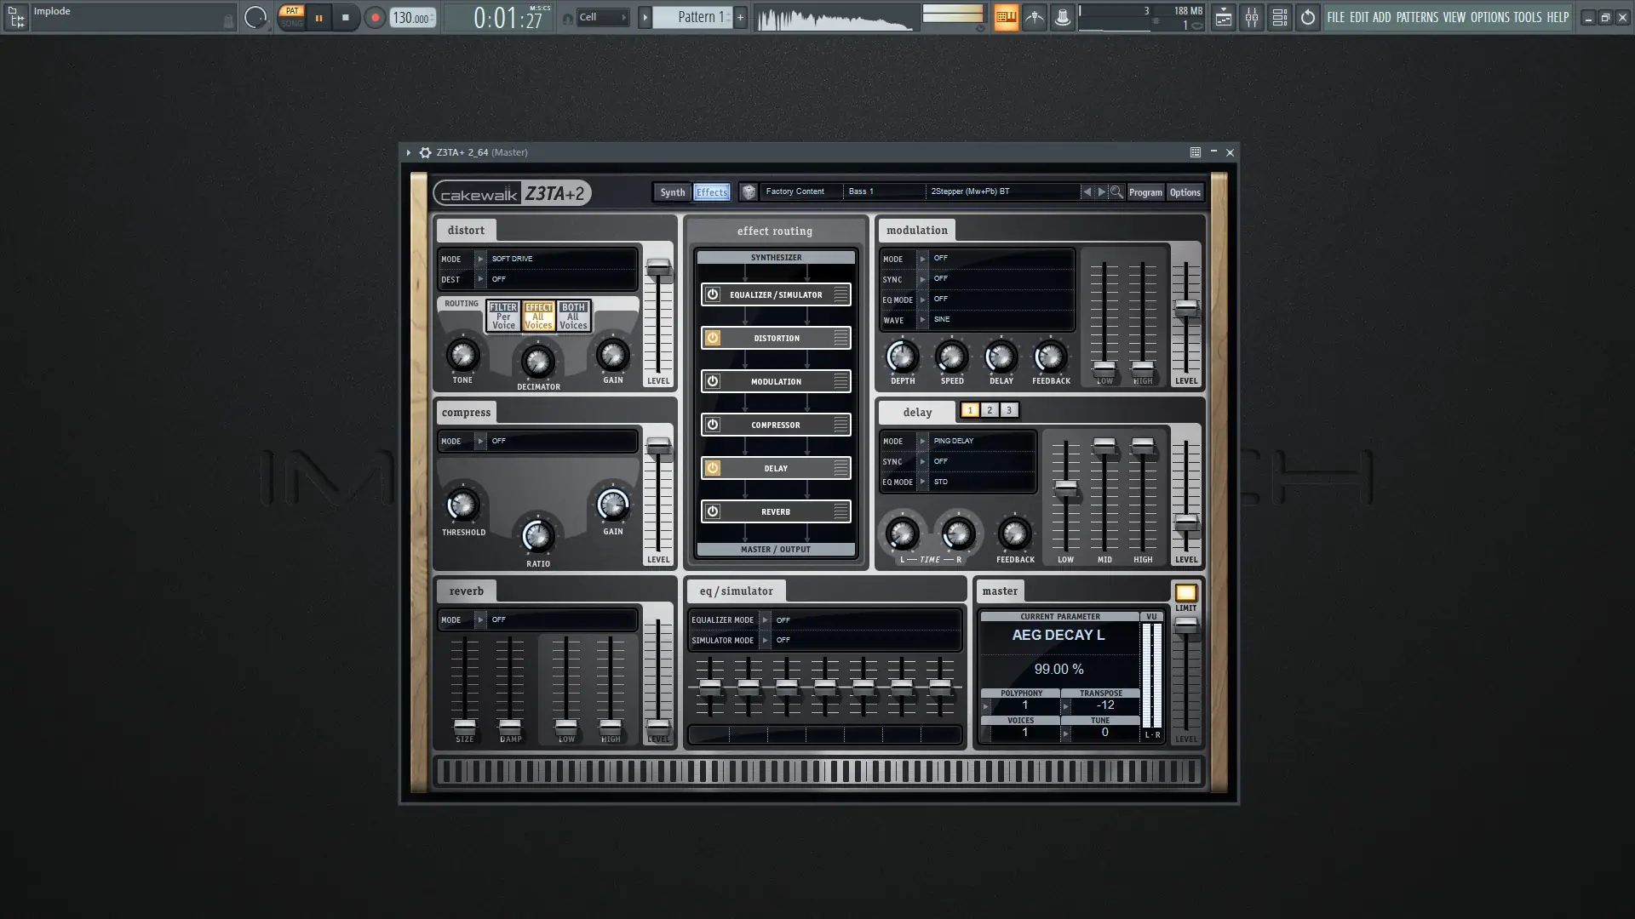Click the undo history circular arrow icon
Screen dimensions: 1635x919
[x=1307, y=18]
